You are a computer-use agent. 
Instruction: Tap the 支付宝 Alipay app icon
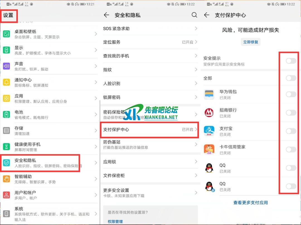click(x=209, y=131)
